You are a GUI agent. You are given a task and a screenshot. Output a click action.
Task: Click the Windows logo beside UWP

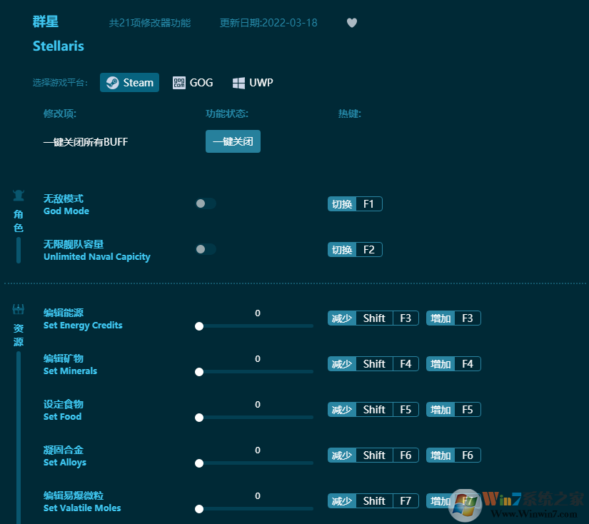[x=238, y=82]
